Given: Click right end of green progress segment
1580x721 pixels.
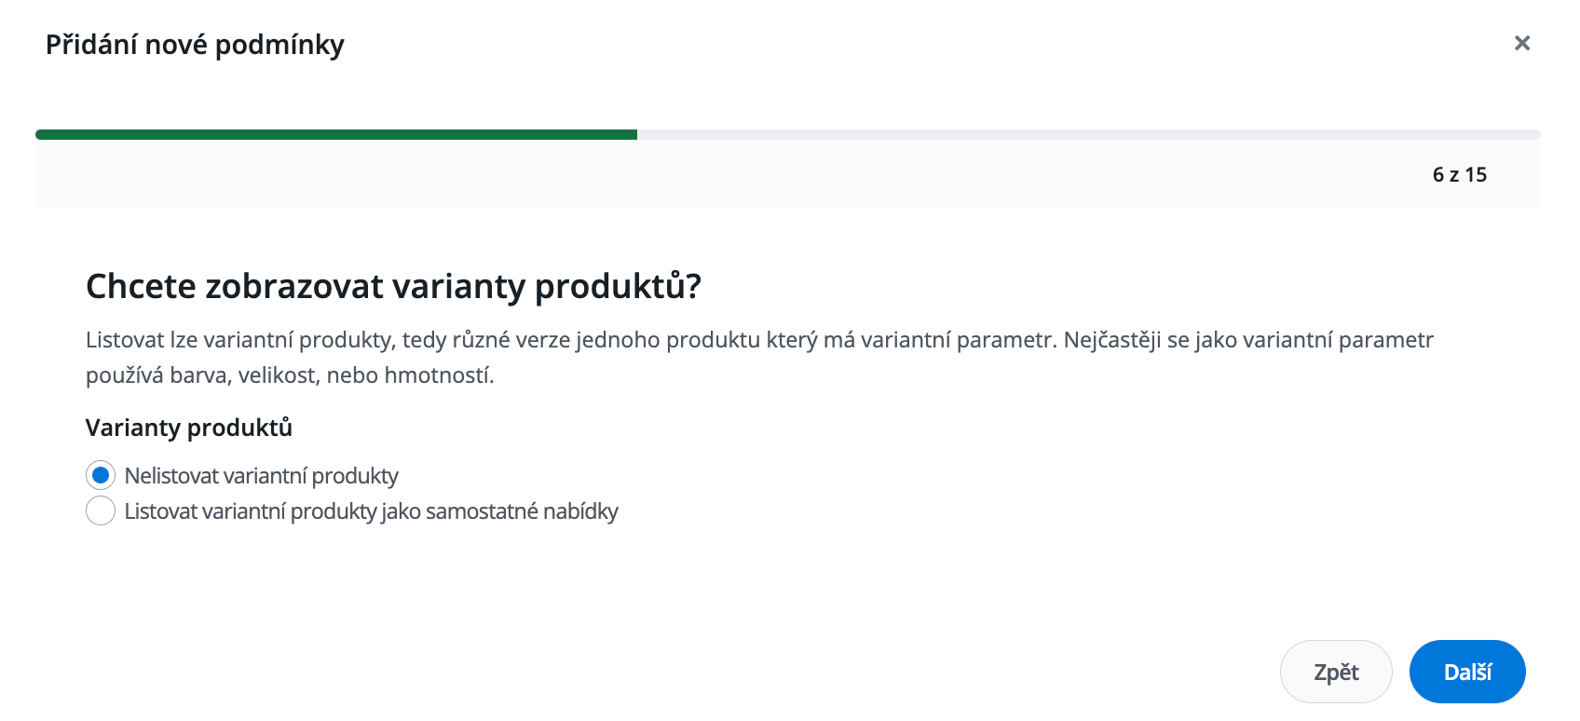Looking at the screenshot, I should coord(632,135).
